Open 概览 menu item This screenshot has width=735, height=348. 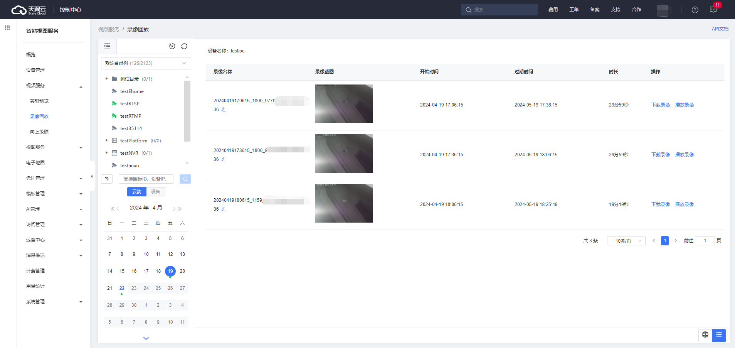tap(31, 55)
